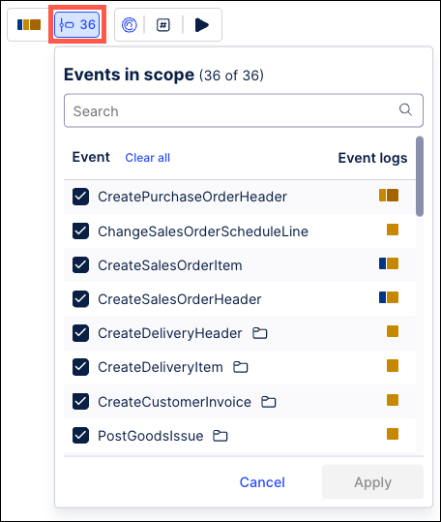This screenshot has height=522, width=441.
Task: Uncheck CreateSalesOrderHeader checkbox
Action: click(x=81, y=299)
